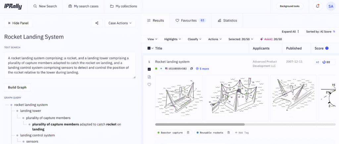Toggle the select-all checkbox beside Title

pos(149,48)
